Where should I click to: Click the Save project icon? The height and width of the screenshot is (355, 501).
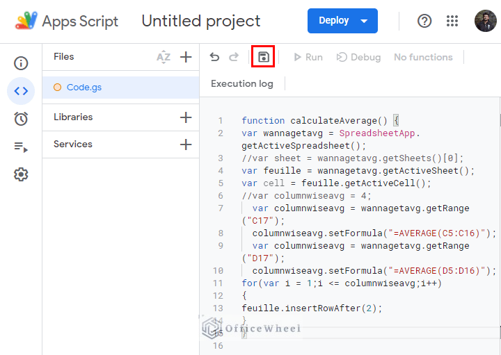pyautogui.click(x=263, y=57)
